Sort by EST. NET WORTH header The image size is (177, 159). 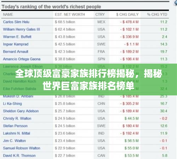(x=70, y=14)
